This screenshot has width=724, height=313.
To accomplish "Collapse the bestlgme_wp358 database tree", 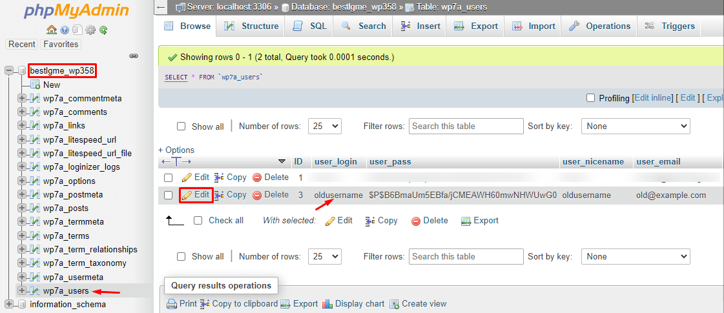I will point(9,70).
